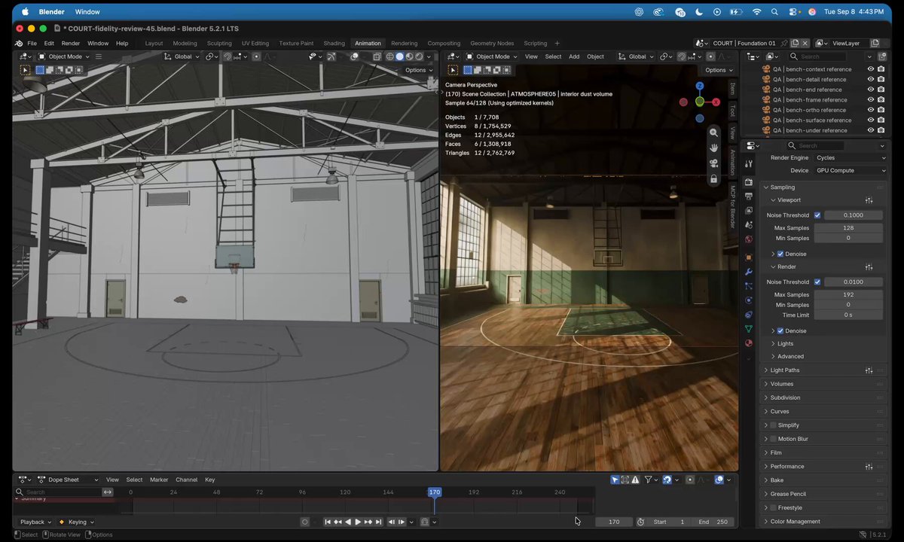Image resolution: width=904 pixels, height=542 pixels.
Task: Open macOS Control Center icon
Action: tap(794, 12)
